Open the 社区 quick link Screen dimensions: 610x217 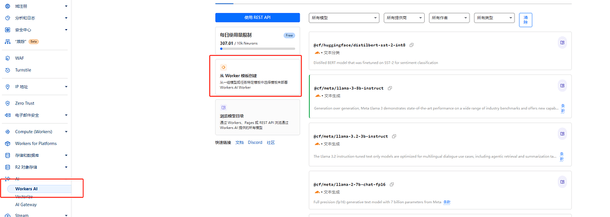tap(271, 143)
